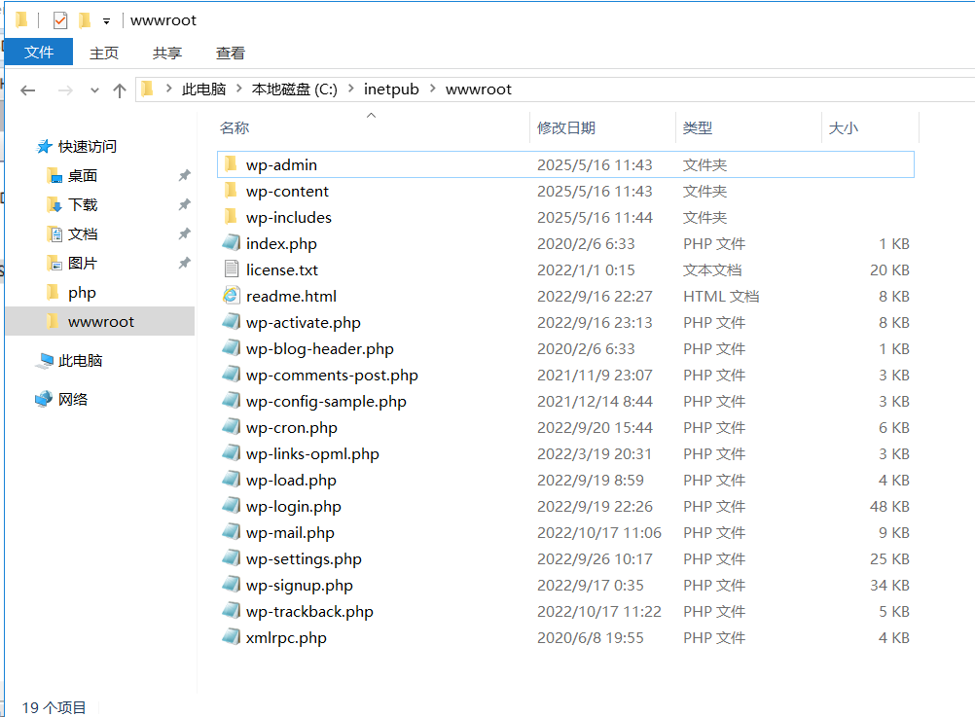Sort by the 名称 column header
The width and height of the screenshot is (975, 717).
pyautogui.click(x=373, y=128)
